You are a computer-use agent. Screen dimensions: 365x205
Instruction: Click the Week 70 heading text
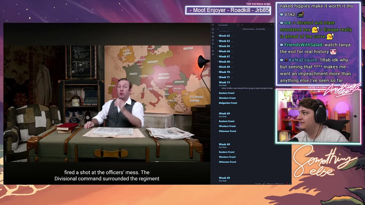click(224, 72)
